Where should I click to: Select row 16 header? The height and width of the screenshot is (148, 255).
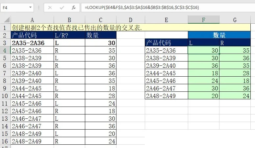click(x=5, y=141)
